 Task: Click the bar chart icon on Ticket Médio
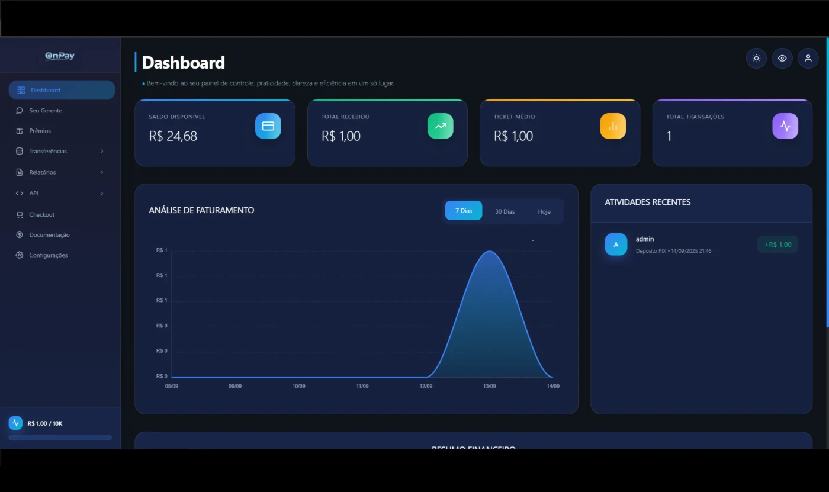612,126
